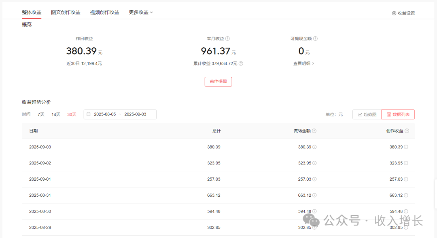Screen dimensions: 437x238
Task: Click 总计 column header
Action: pos(216,131)
